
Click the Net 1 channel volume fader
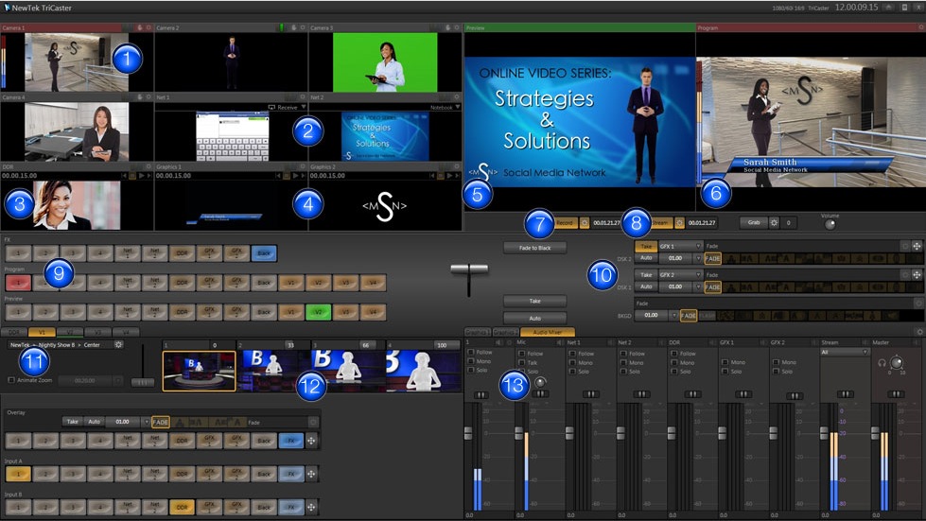pyautogui.click(x=569, y=433)
